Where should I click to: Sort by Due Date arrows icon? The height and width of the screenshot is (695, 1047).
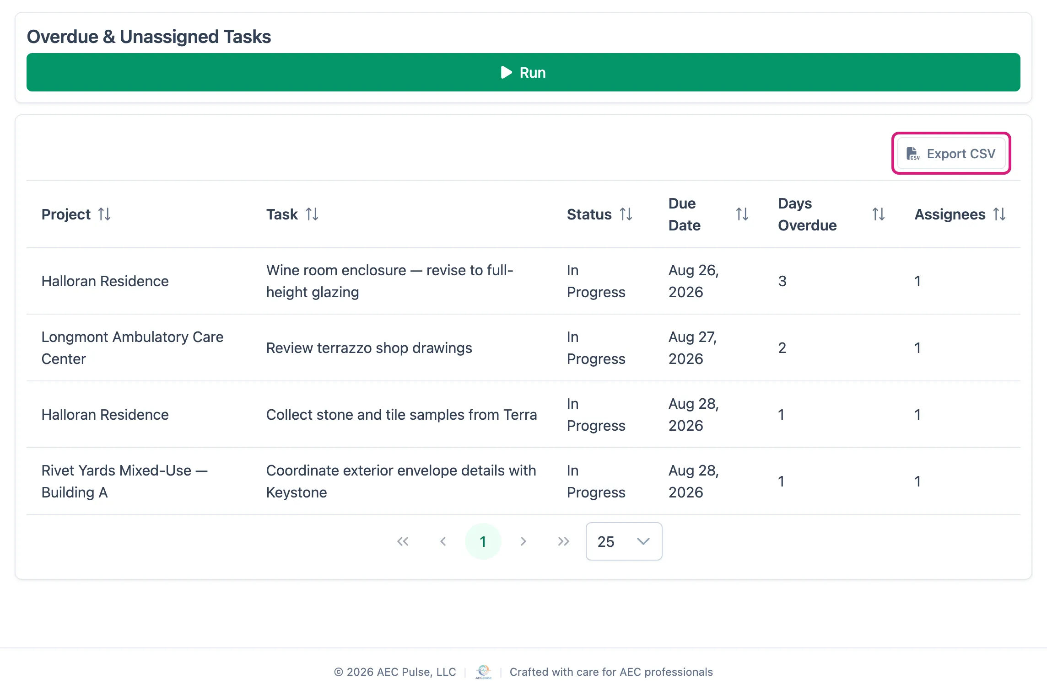[x=742, y=214]
